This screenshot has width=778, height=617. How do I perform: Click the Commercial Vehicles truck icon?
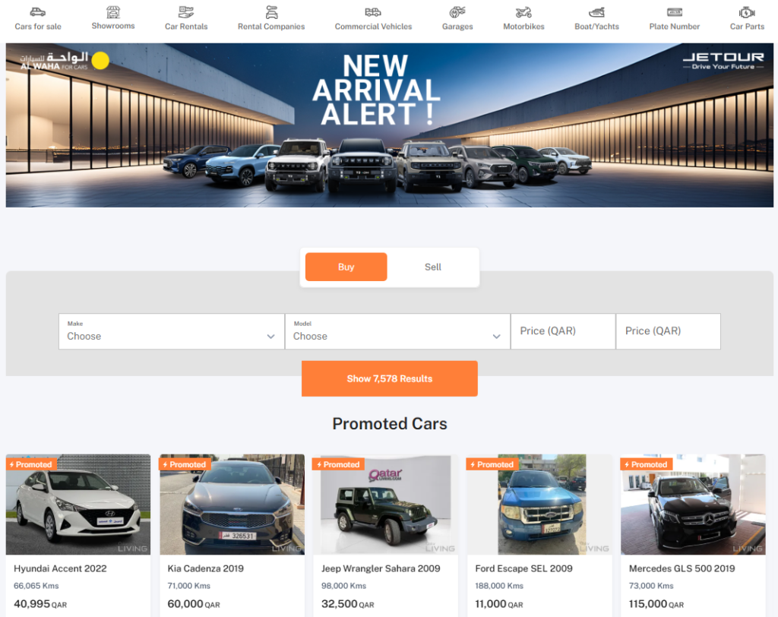click(x=373, y=12)
